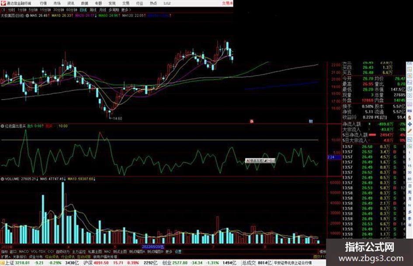
Task: Select 趋势动力 indicator tab
Action: 62,252
